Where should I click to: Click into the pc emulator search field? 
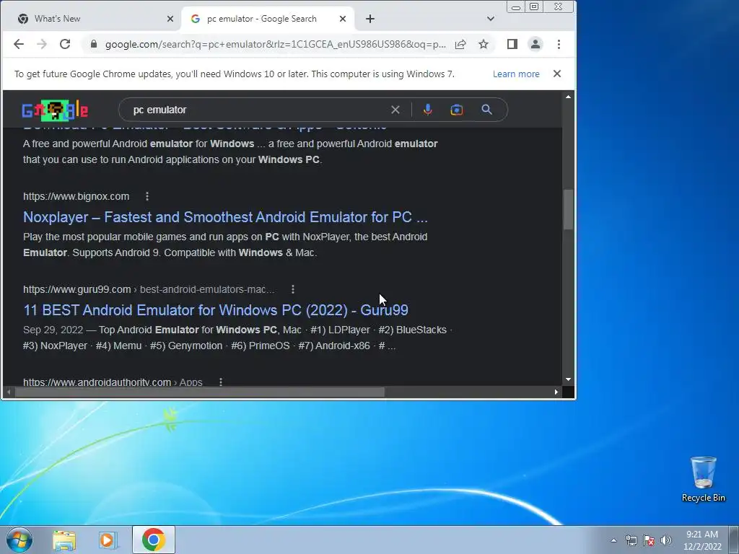coord(259,110)
